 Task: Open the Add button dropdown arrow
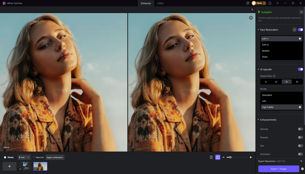[x=28, y=157]
